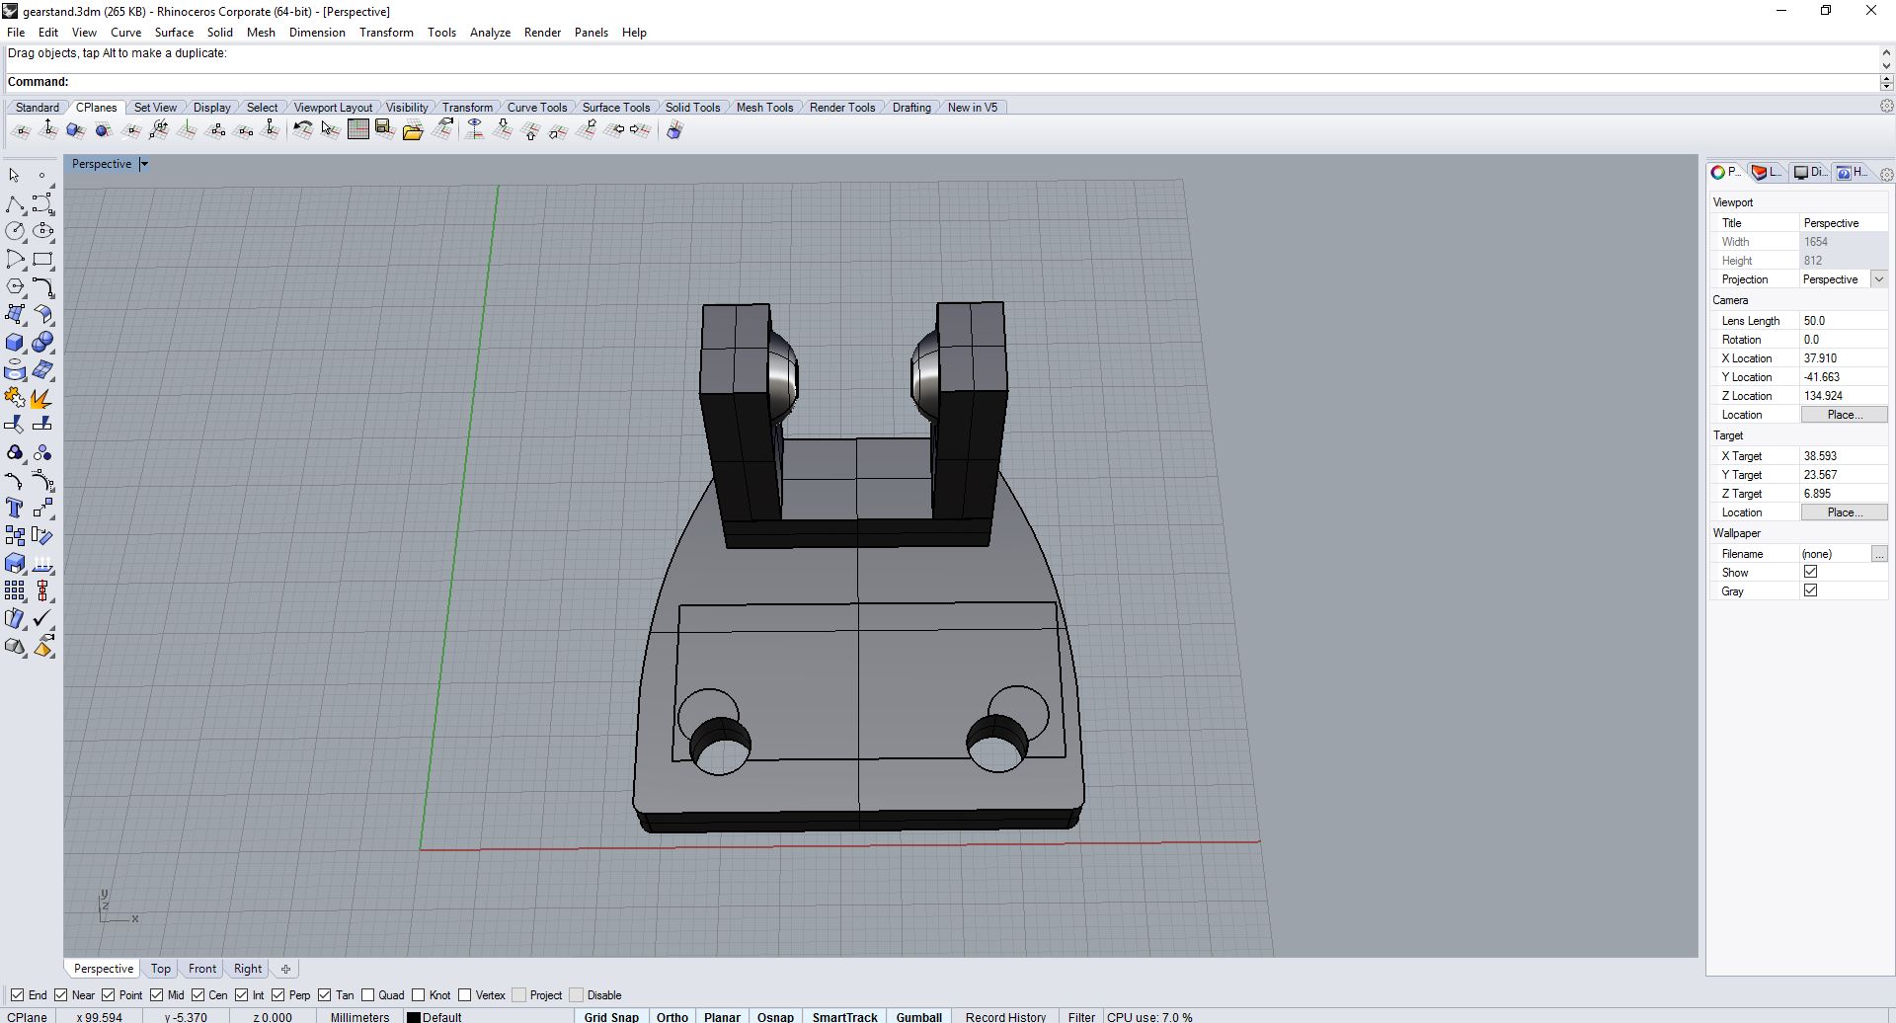Viewport: 1896px width, 1023px height.
Task: Select the Box solid tool in sidebar
Action: point(15,343)
